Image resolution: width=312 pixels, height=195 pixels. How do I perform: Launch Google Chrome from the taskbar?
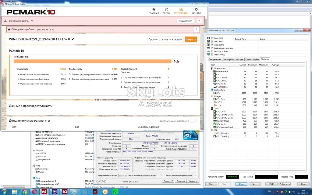tap(24, 192)
